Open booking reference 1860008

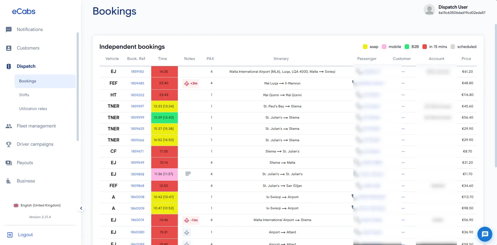[137, 197]
